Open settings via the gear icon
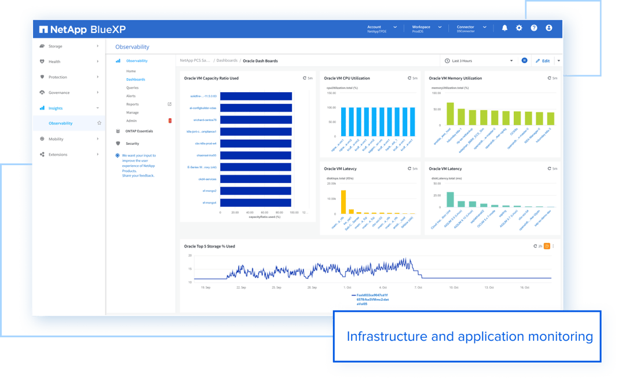 click(519, 28)
